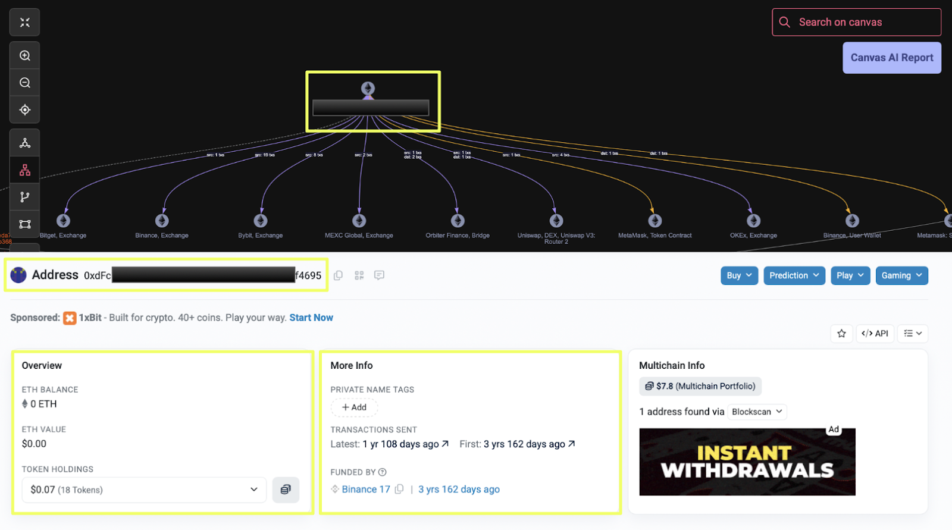
Task: Follow the Start Now sponsored link
Action: (x=311, y=318)
